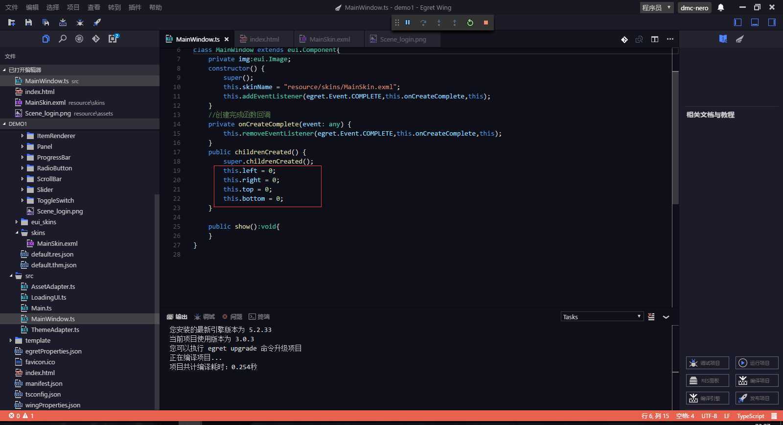783x425 pixels.
Task: Click Step Over in the debug toolbar
Action: pyautogui.click(x=423, y=23)
